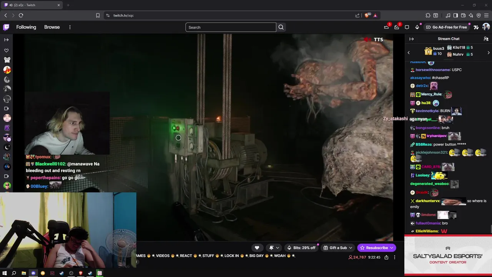Open the Browse tab

click(52, 27)
